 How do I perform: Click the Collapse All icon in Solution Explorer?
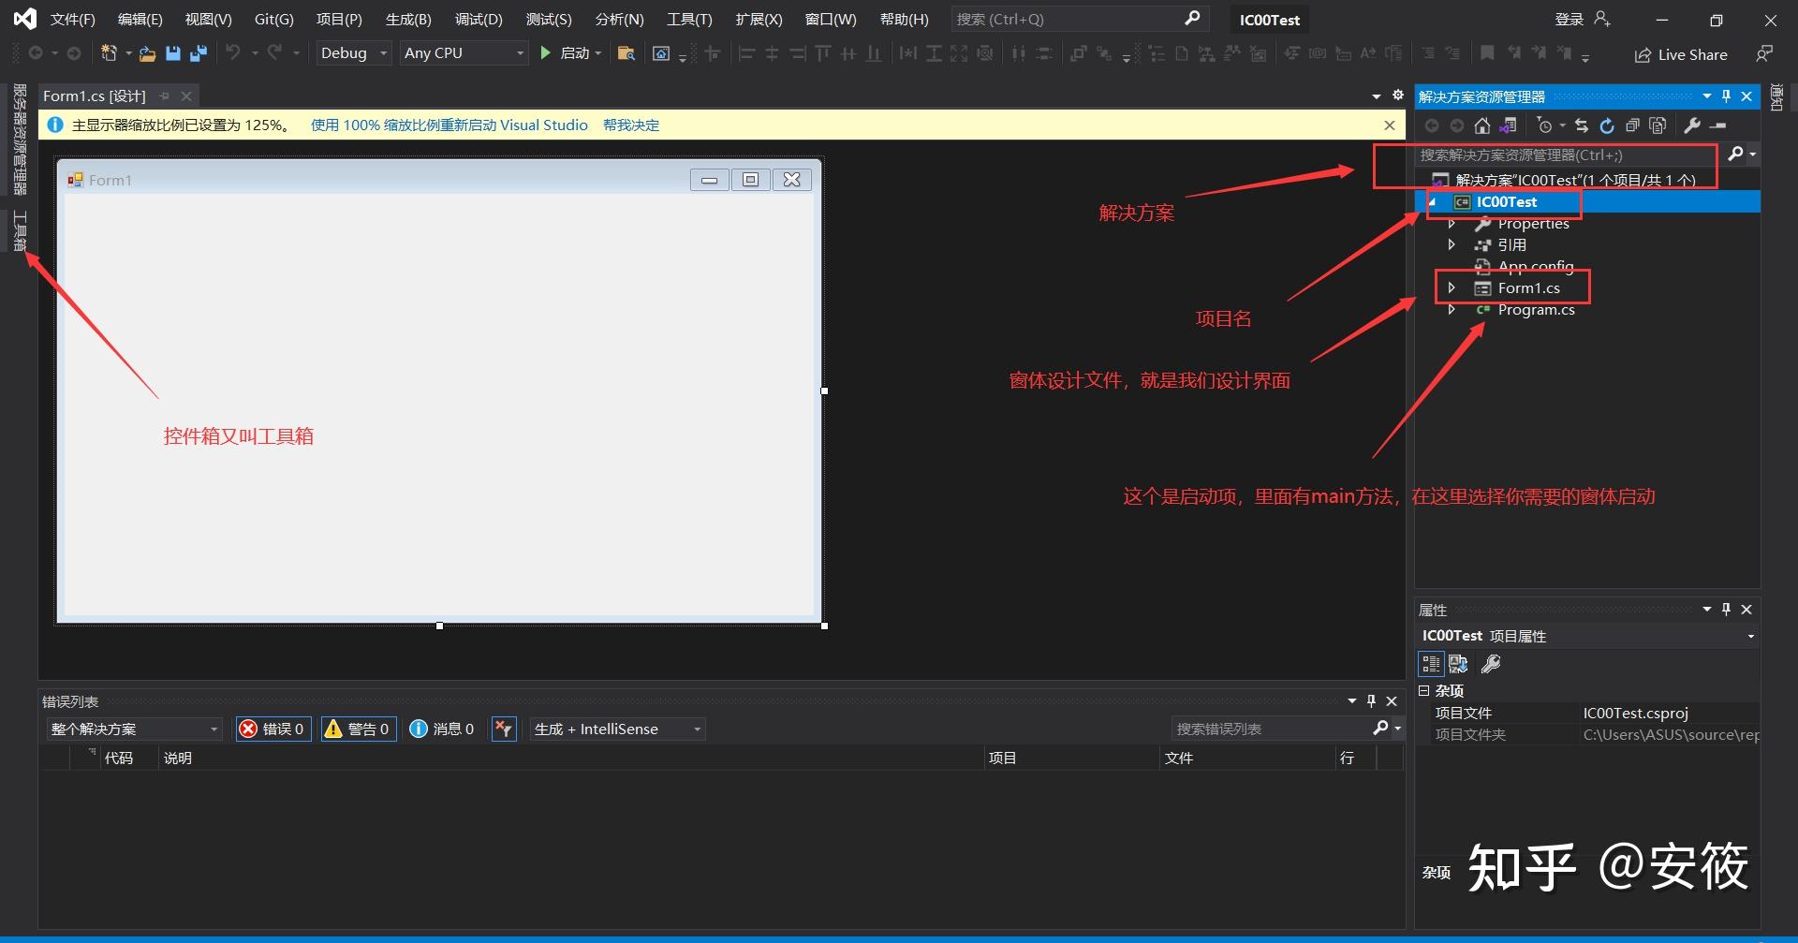click(1632, 125)
